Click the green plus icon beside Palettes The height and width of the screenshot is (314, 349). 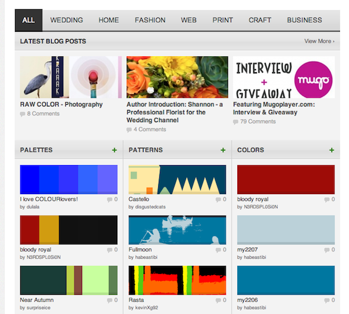click(x=115, y=150)
